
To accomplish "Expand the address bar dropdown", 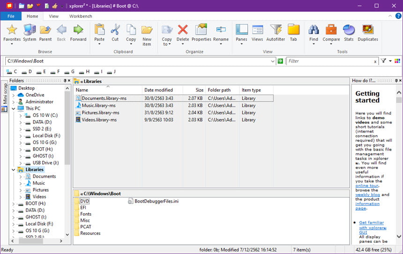I will click(x=272, y=61).
